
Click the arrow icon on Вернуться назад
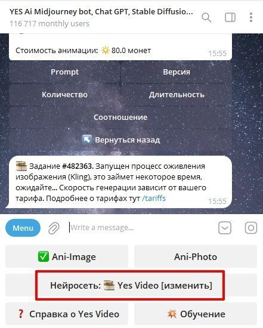[x=87, y=140]
